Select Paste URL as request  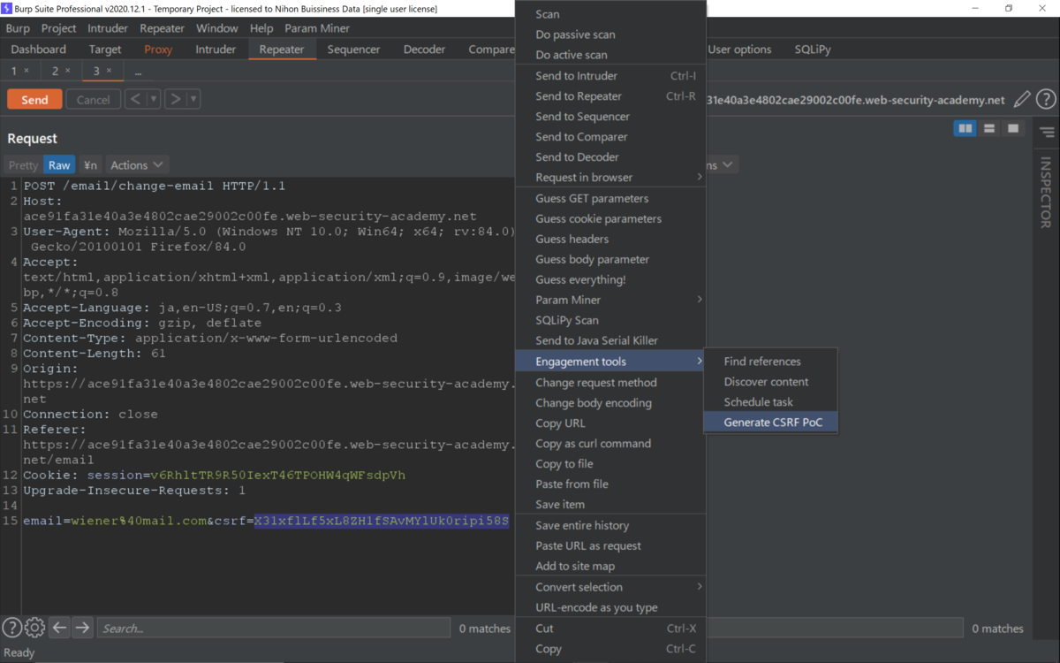pos(610,545)
